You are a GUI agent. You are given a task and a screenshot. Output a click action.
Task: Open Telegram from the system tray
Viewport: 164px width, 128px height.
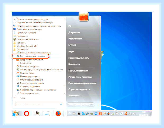click(96, 114)
